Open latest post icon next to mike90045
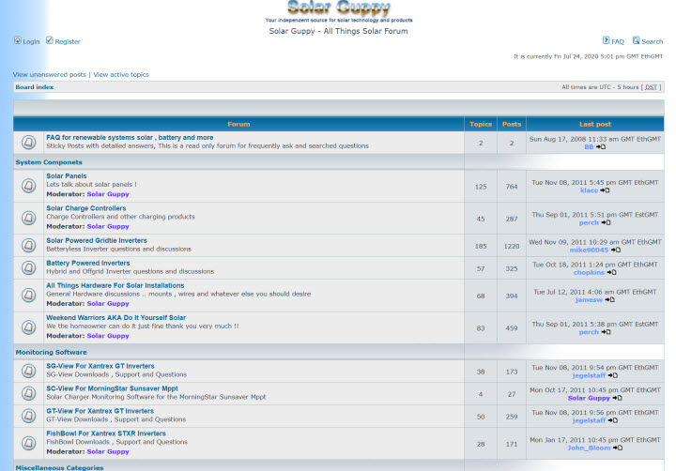Viewport: 676px width, 471px height. click(x=616, y=250)
